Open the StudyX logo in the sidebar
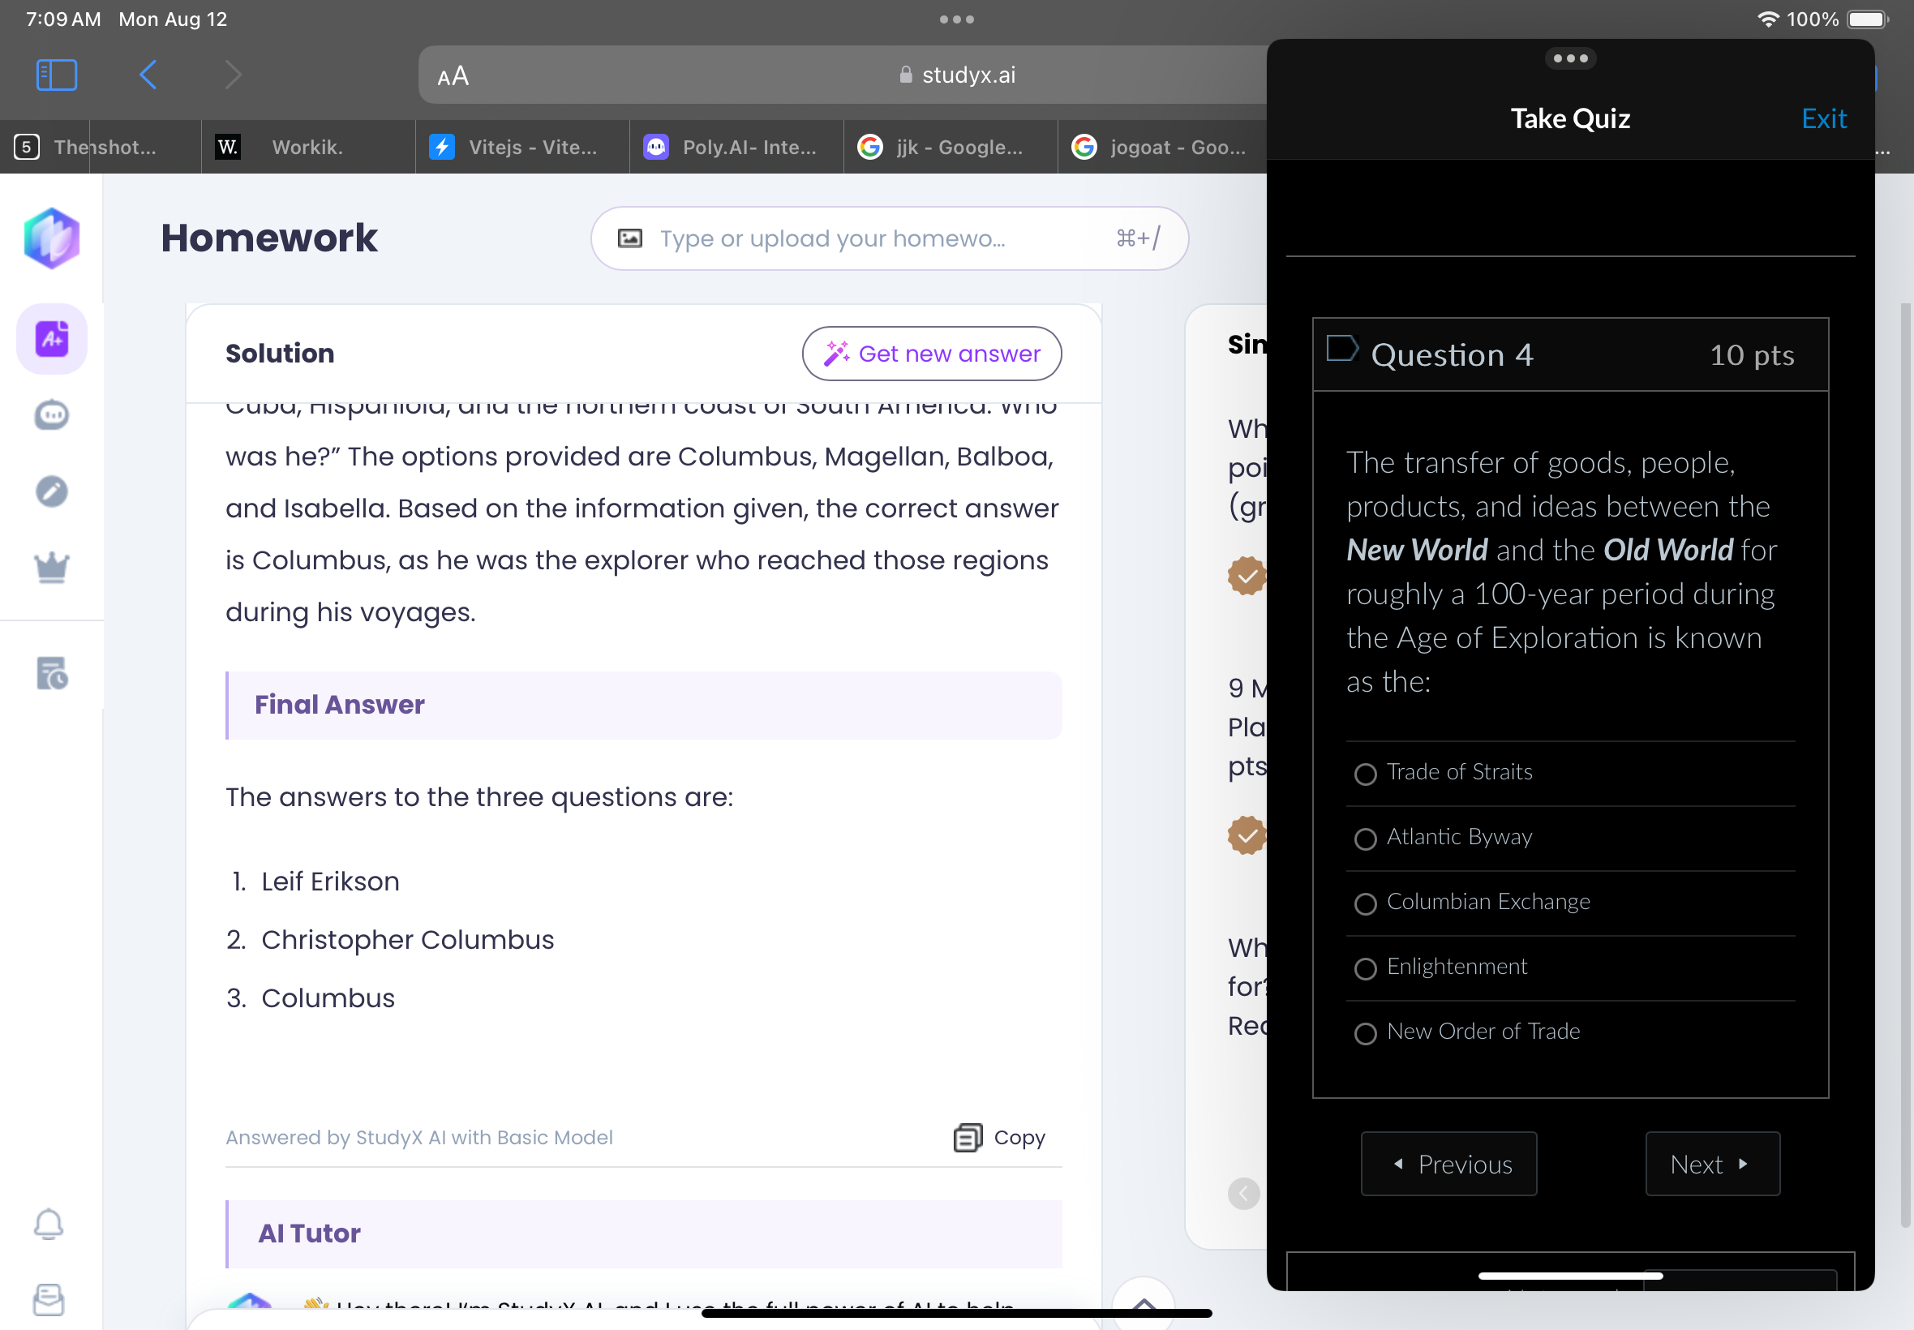 52,238
